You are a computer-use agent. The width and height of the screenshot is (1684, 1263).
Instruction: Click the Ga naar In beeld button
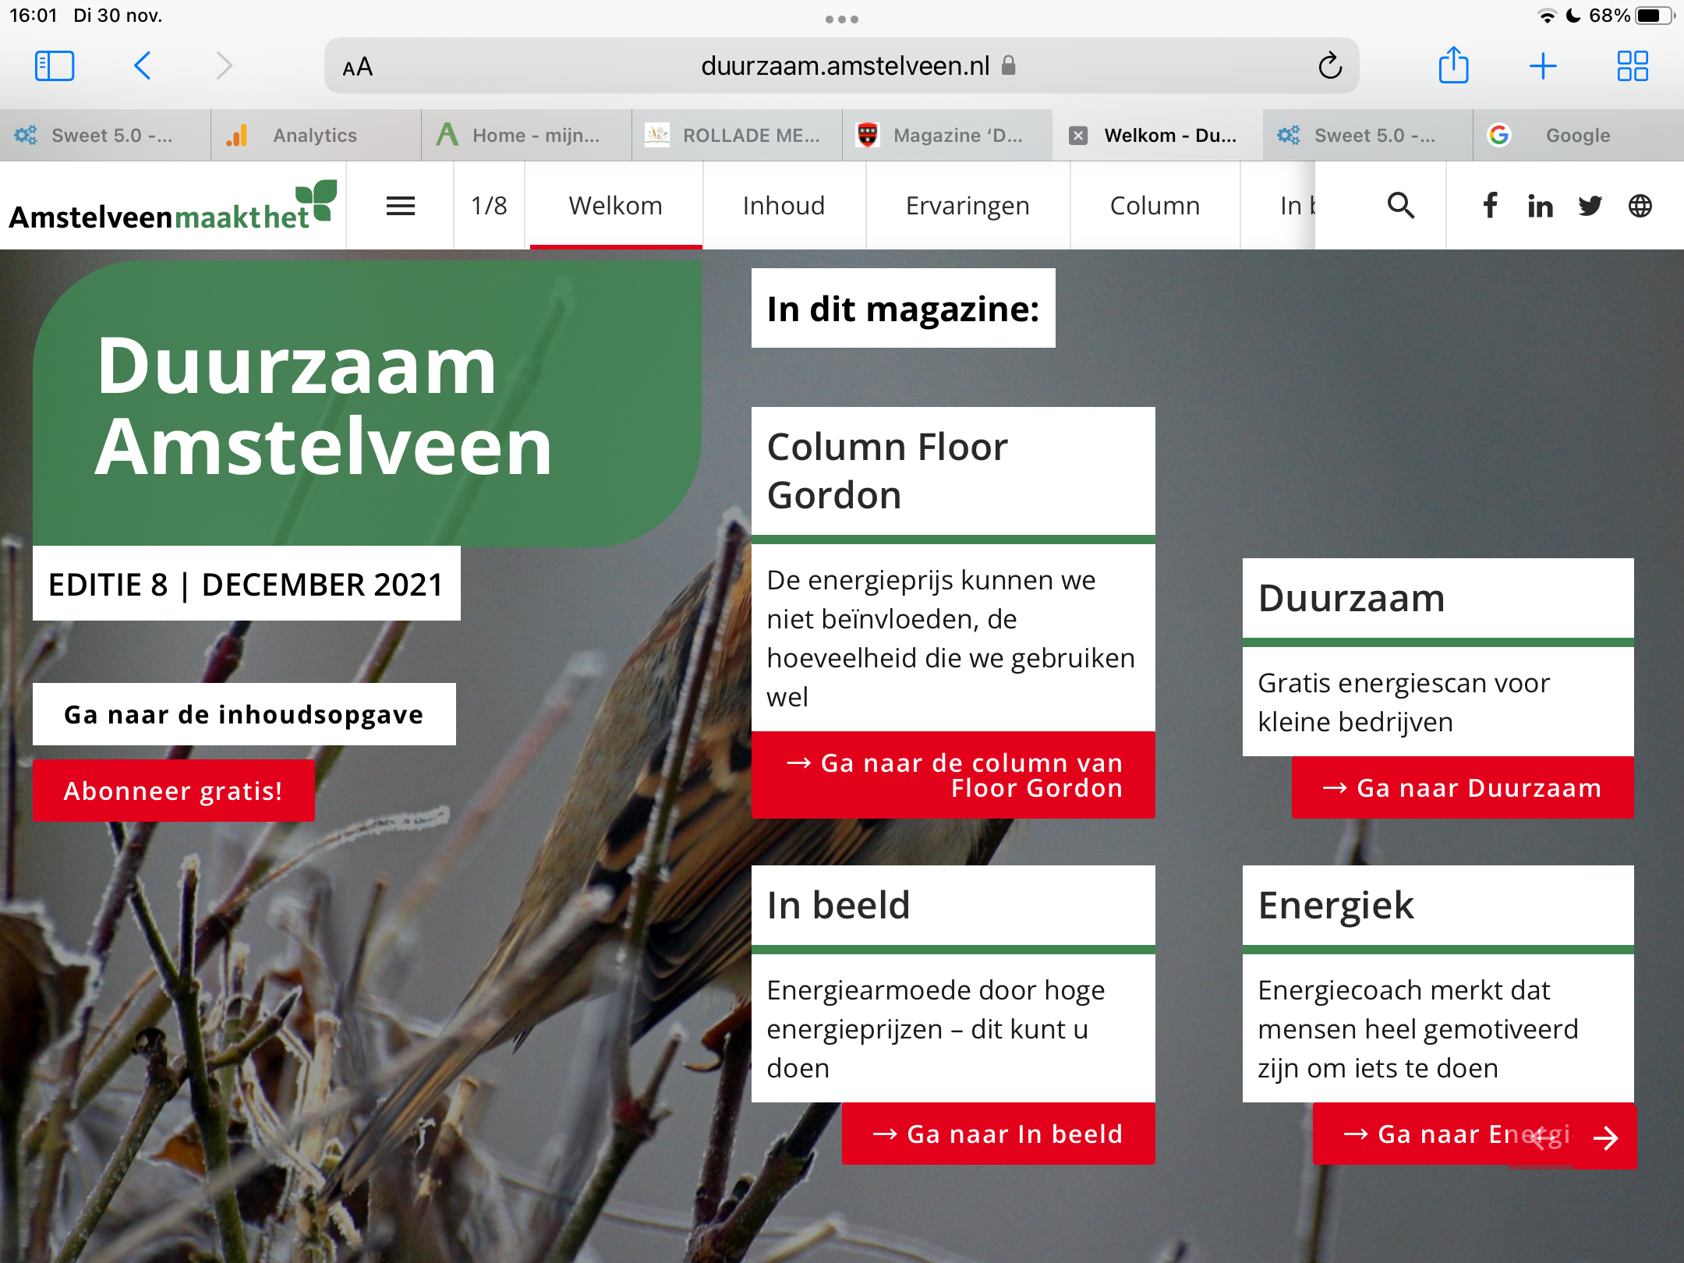coord(998,1134)
